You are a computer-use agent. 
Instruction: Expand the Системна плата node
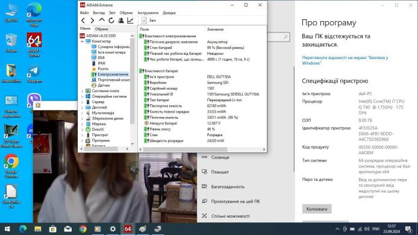click(x=82, y=91)
